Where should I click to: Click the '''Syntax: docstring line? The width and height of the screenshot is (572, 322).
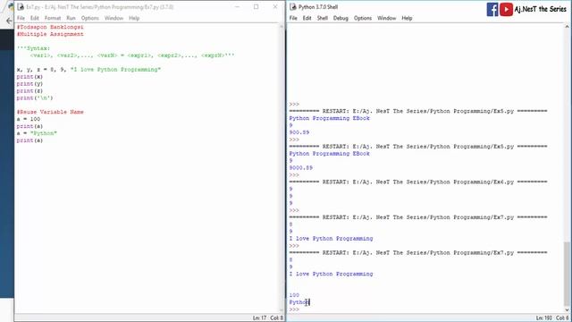click(x=33, y=48)
